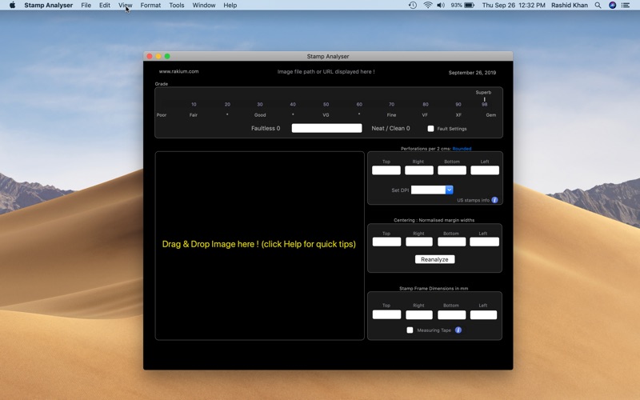Screen dimensions: 640x400
Task: Click the Gem grade label
Action: pos(491,115)
